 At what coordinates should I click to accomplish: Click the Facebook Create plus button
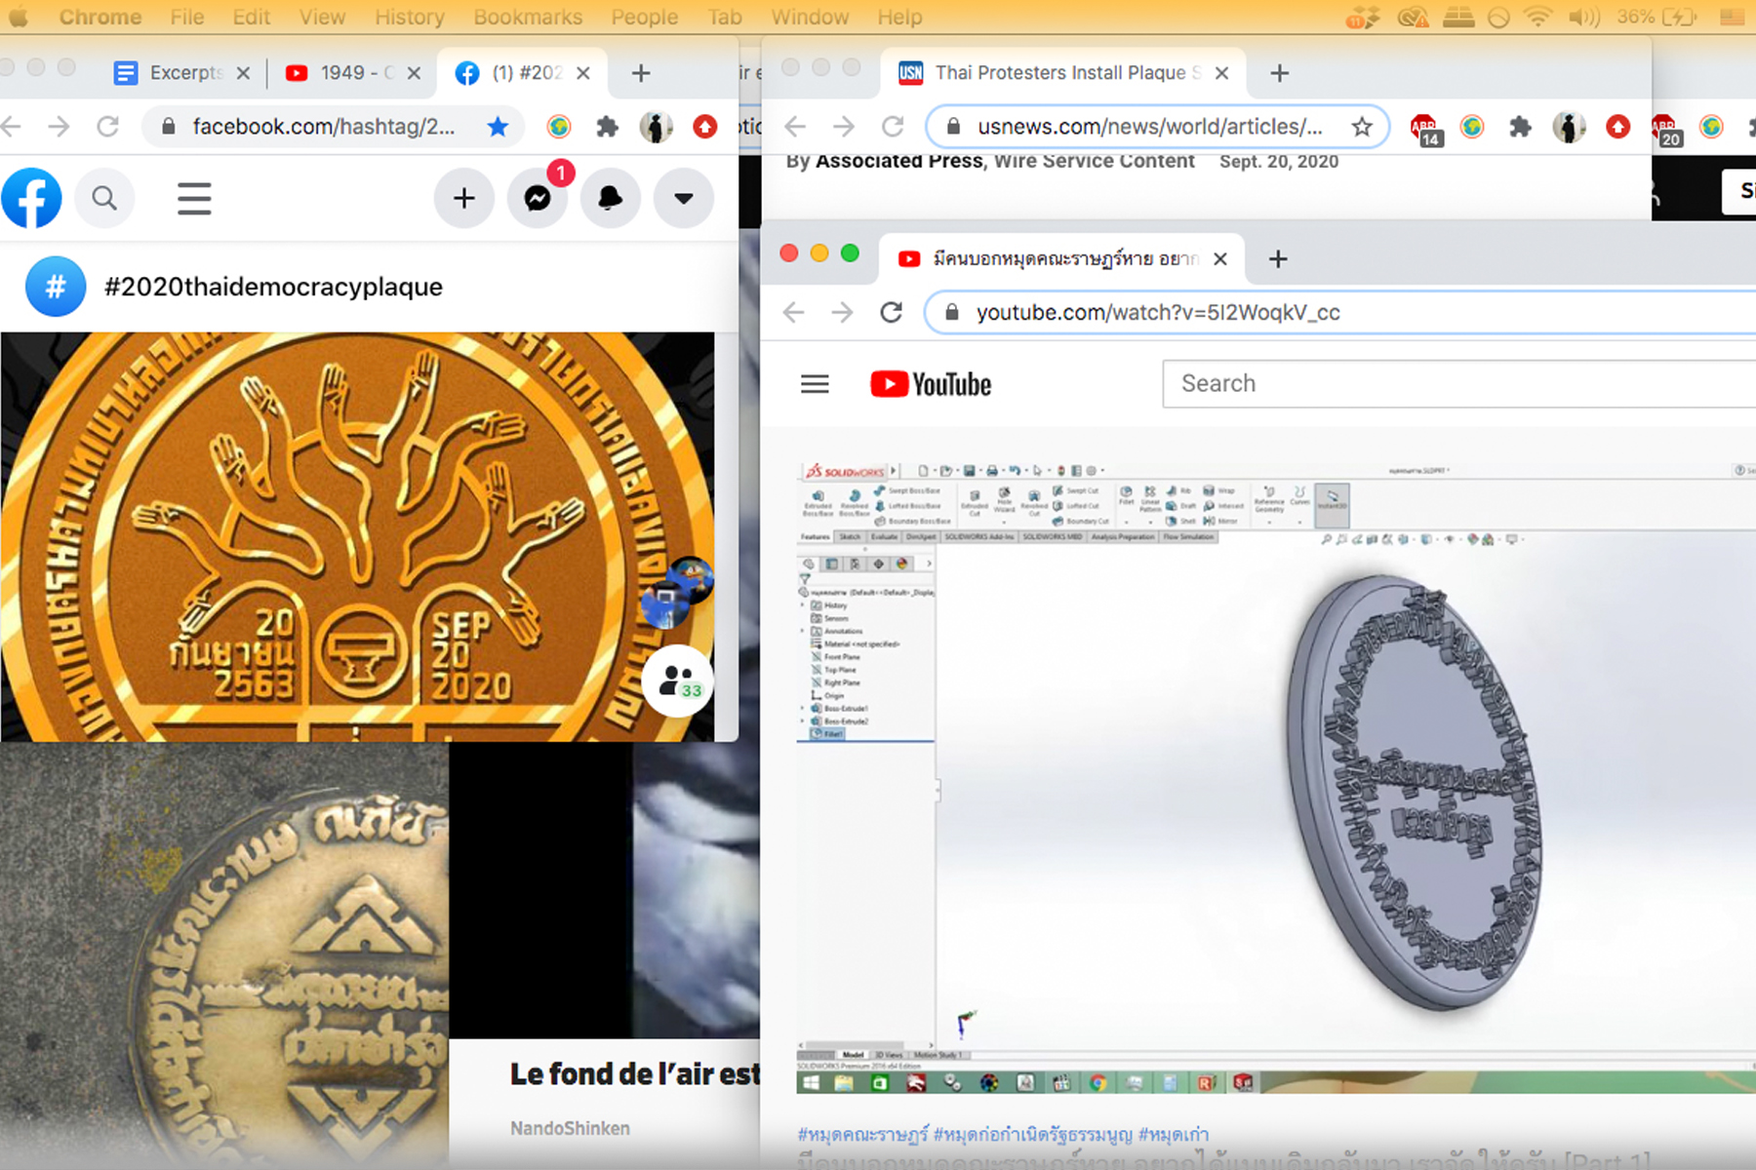(x=464, y=198)
